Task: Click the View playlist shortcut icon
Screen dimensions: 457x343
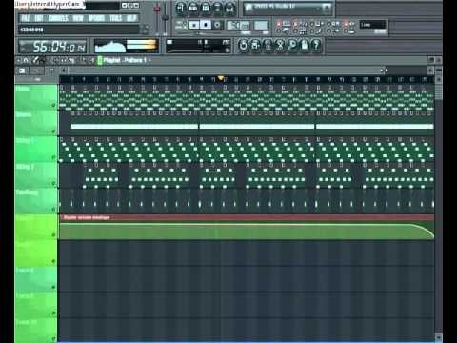Action: [181, 9]
